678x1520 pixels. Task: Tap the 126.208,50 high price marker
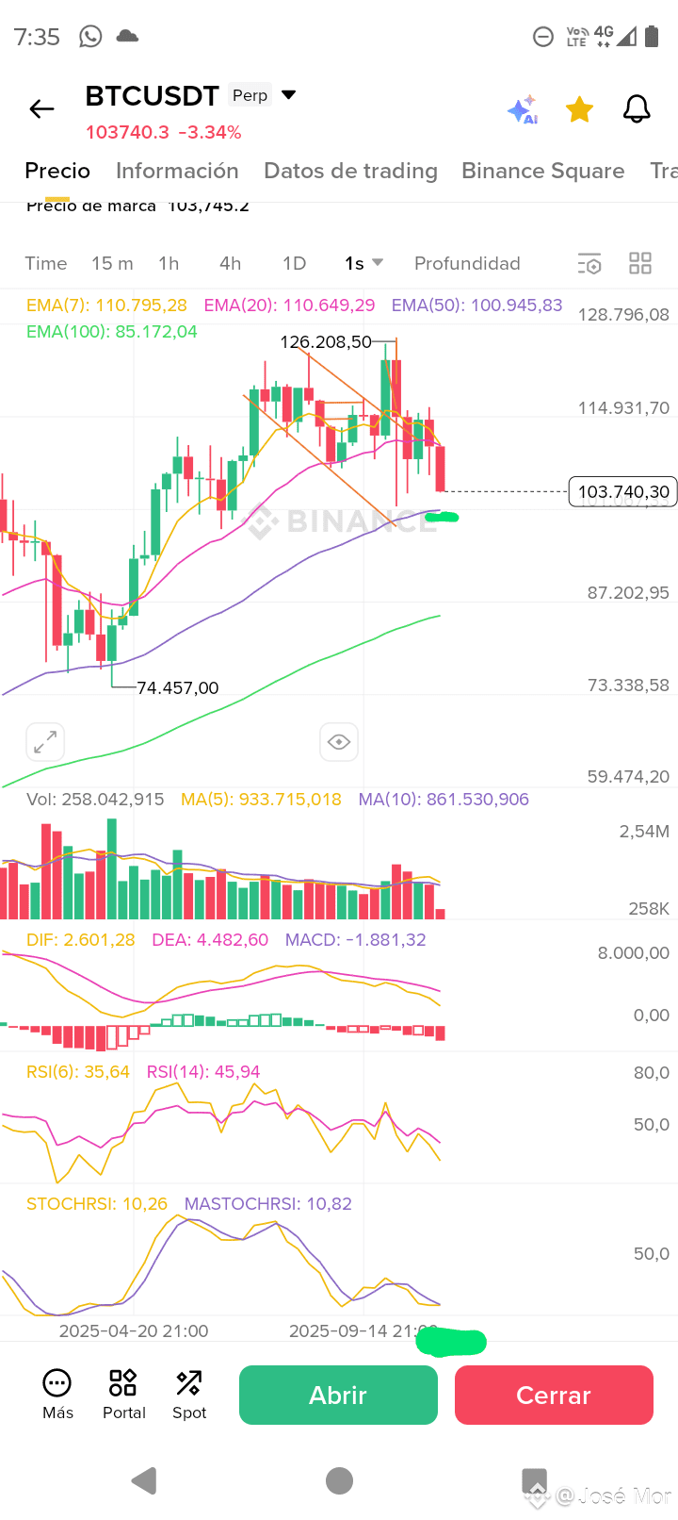(x=326, y=341)
